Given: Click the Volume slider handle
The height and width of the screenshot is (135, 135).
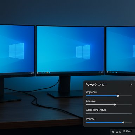Looking at the screenshot, I should coord(123,122).
